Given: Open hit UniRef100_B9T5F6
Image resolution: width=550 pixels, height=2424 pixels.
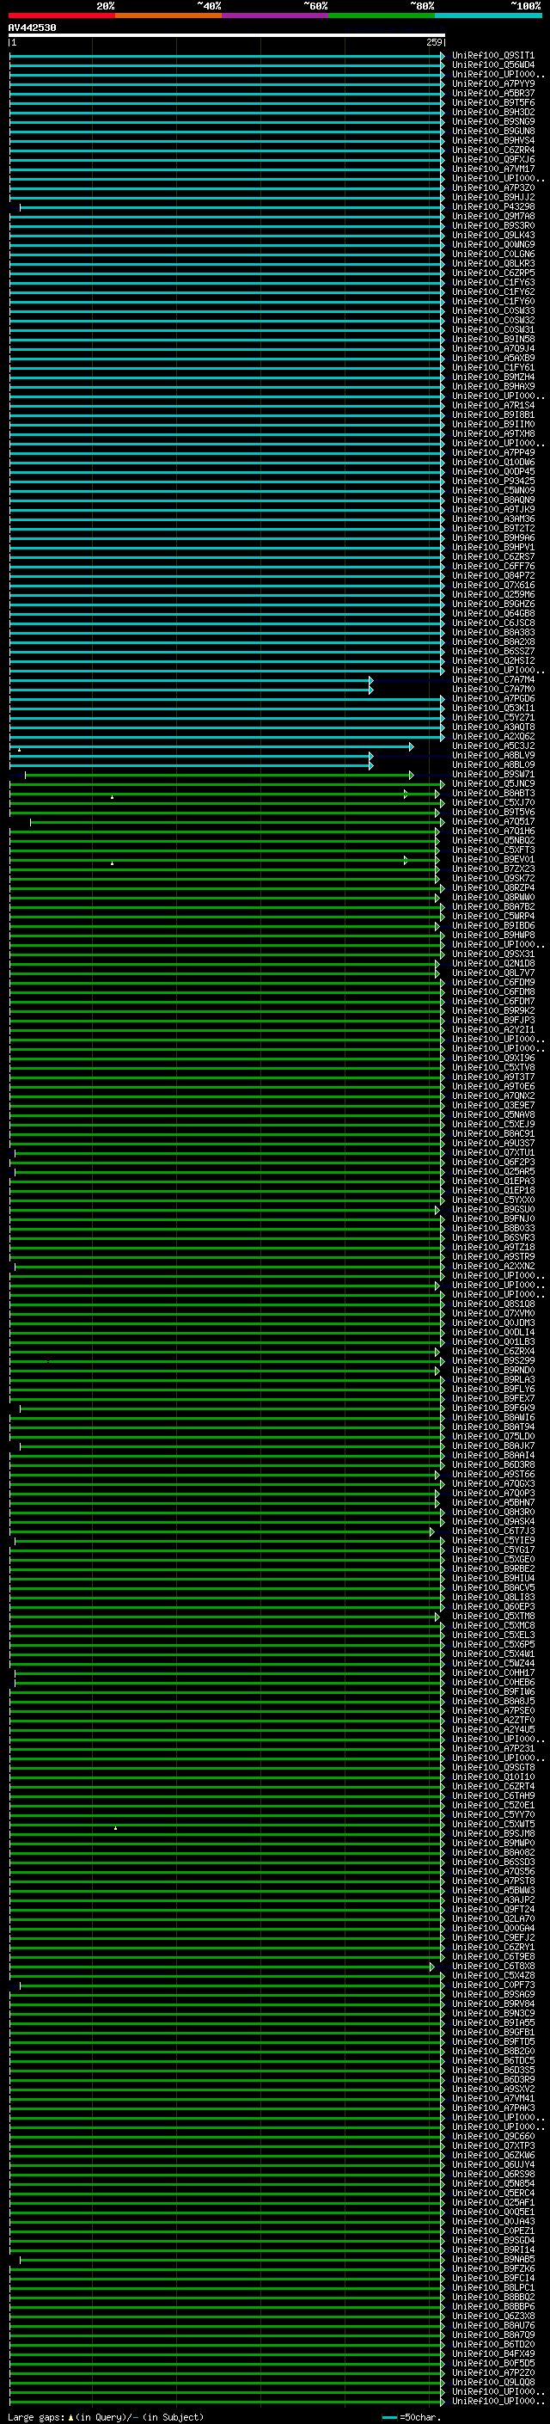Looking at the screenshot, I should pos(493,102).
